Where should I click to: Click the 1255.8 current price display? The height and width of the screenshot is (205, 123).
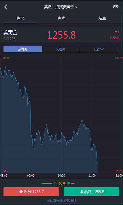click(61, 35)
